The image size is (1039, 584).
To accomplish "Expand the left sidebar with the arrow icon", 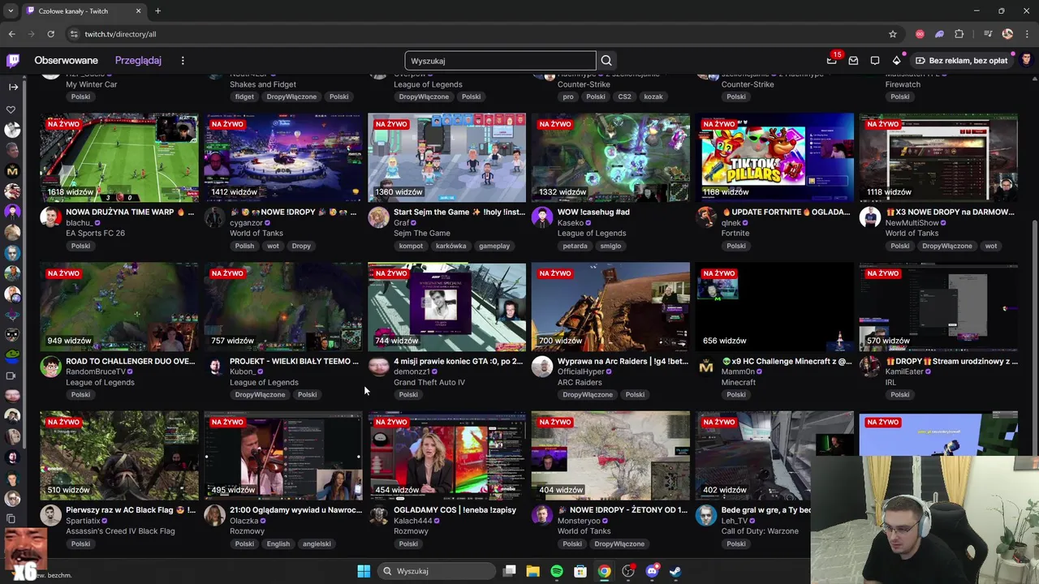I will click(x=13, y=87).
